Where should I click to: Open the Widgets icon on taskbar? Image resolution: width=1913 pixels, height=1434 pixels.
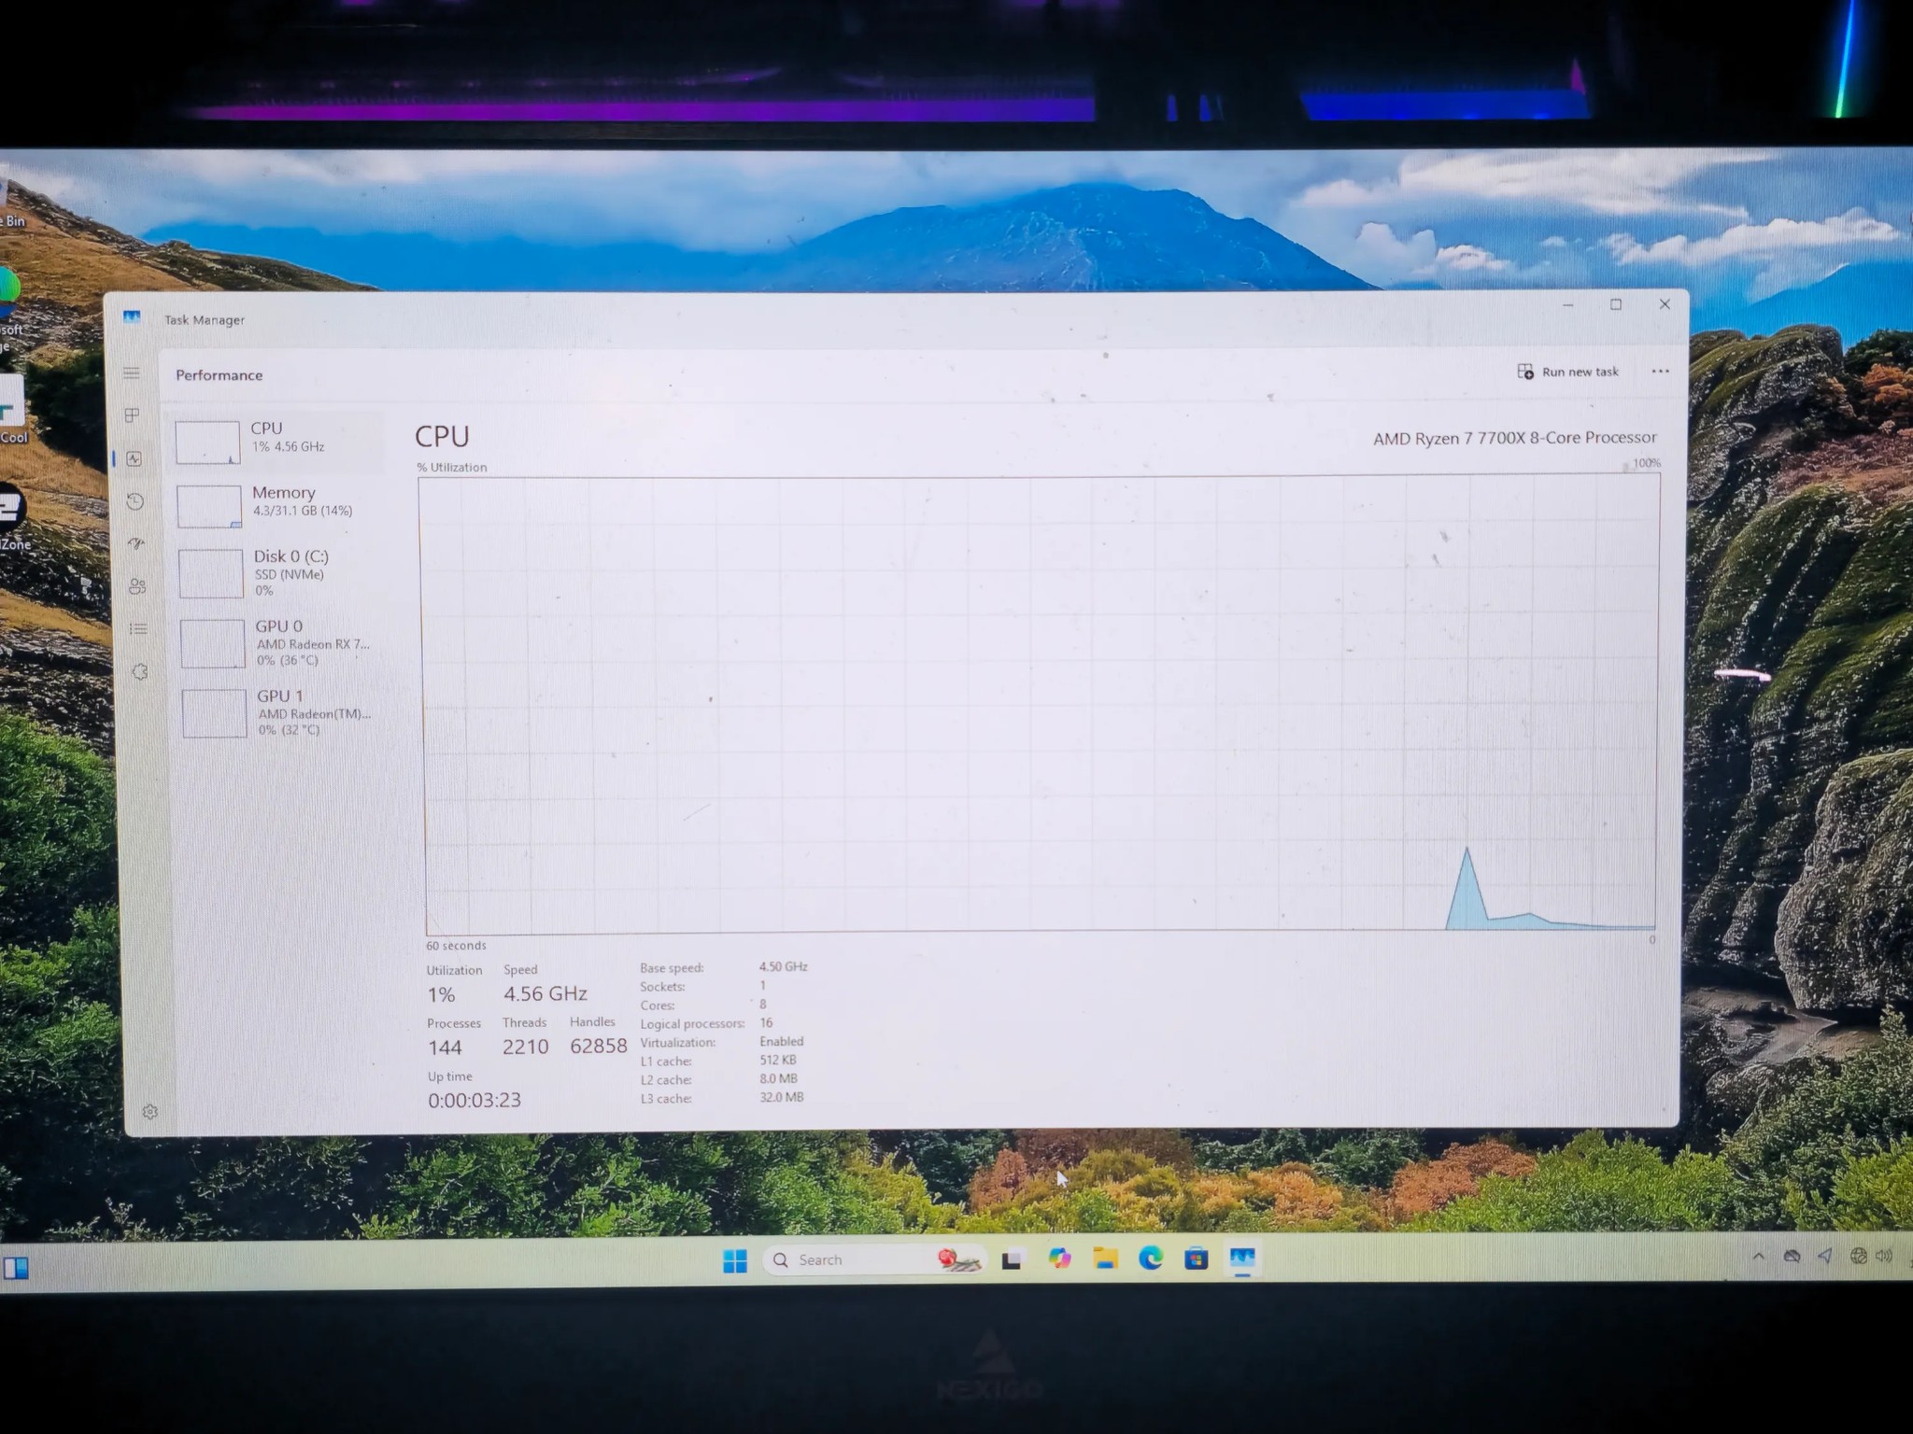pyautogui.click(x=16, y=1268)
